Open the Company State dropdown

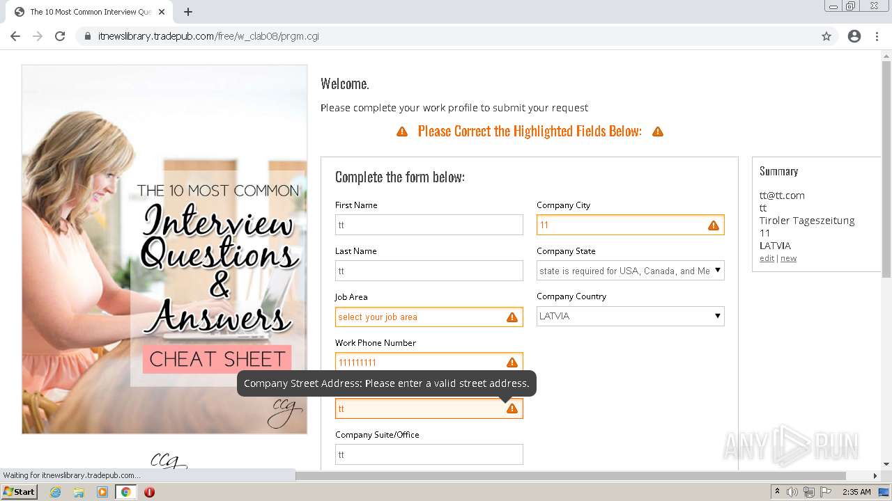tap(631, 271)
